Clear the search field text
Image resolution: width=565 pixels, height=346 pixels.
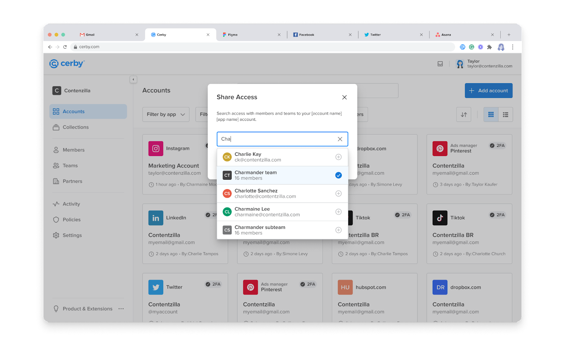click(340, 139)
